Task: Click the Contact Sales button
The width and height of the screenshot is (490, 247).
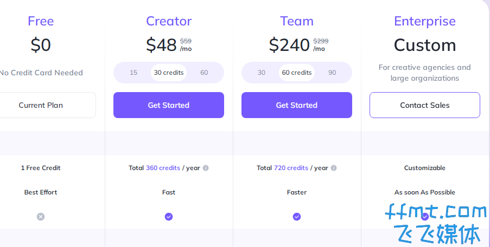Action: (425, 105)
